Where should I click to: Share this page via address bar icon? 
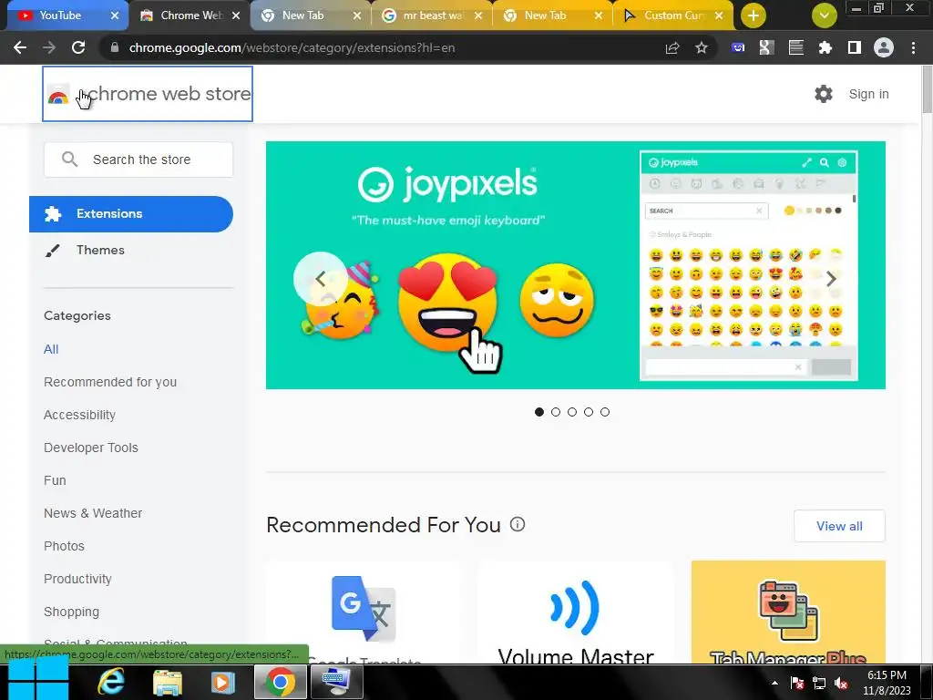[672, 47]
